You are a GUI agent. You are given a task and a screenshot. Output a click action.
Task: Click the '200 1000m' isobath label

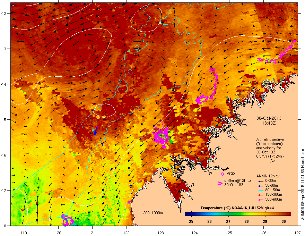153,213
